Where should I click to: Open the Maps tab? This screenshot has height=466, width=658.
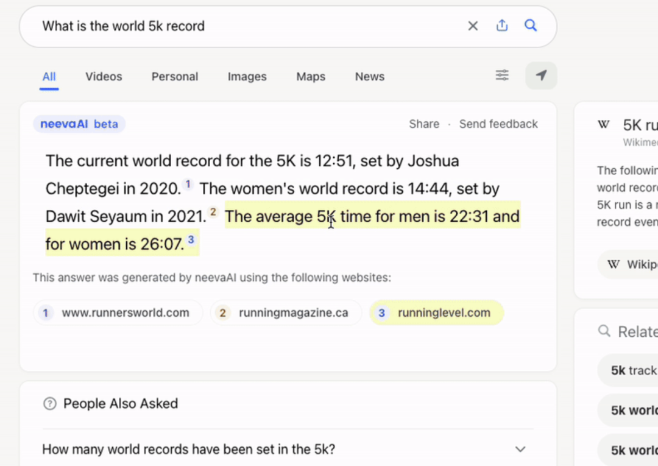311,77
